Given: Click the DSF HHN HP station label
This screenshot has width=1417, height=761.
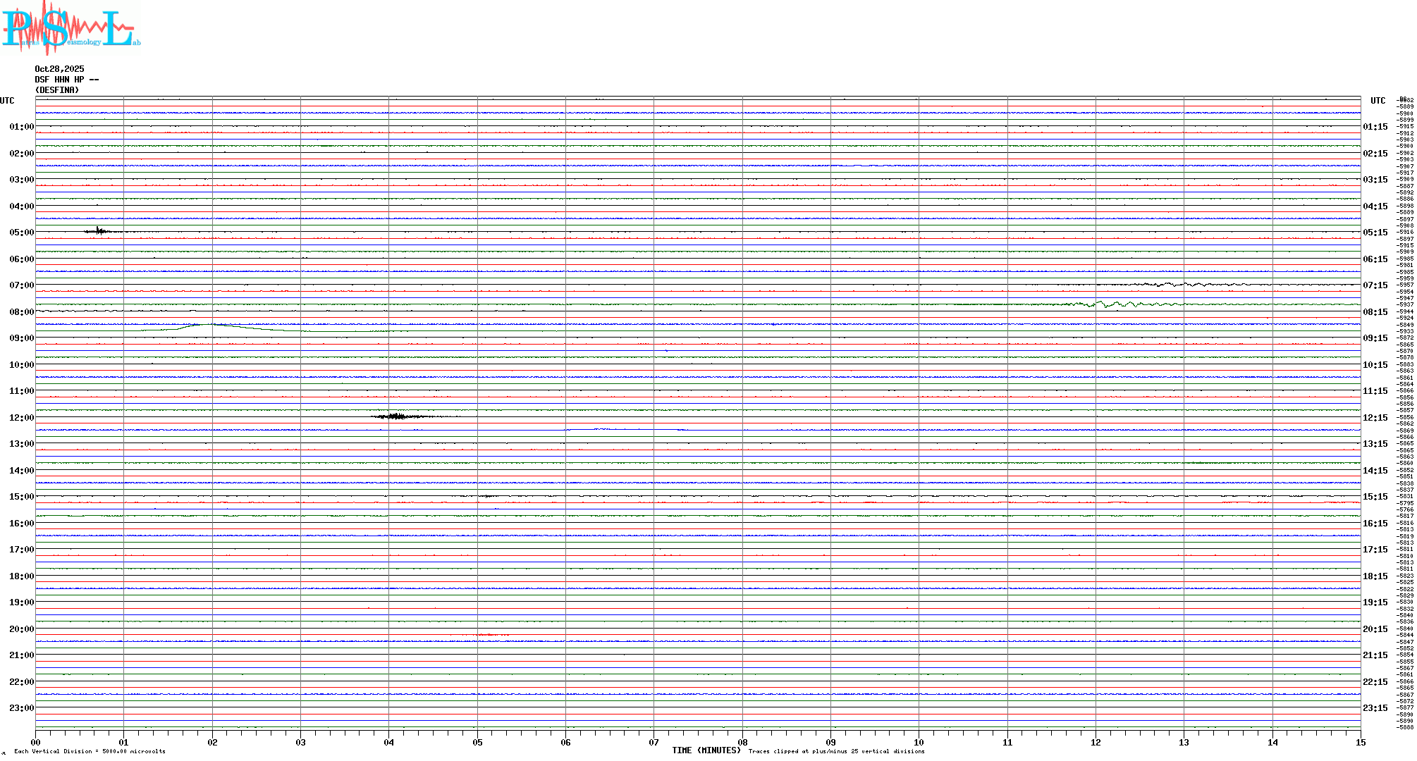Looking at the screenshot, I should click(x=66, y=80).
